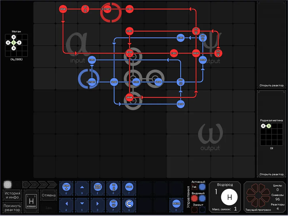Click Покинуть реактор to leave the reactor
The height and width of the screenshot is (216, 288).
(12, 208)
